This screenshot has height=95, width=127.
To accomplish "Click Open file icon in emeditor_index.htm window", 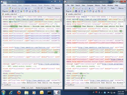I will [x=10, y=8].
